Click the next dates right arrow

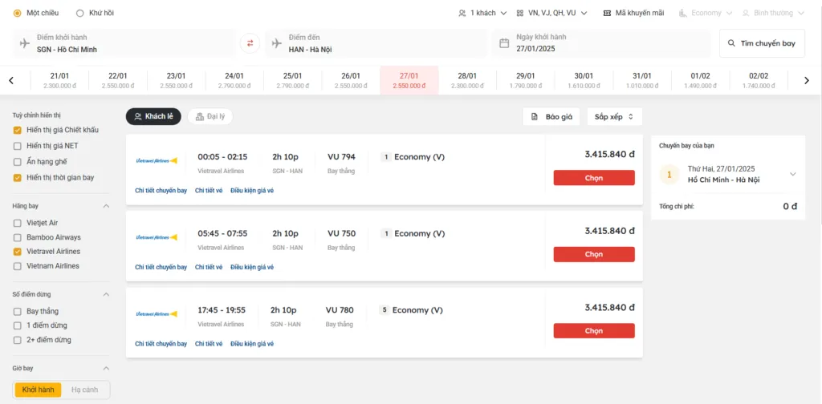[806, 80]
